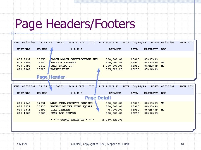Select balance 300,000.56

pyautogui.click(x=114, y=62)
